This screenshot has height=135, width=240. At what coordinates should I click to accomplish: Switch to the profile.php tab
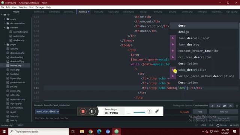(x=187, y=12)
